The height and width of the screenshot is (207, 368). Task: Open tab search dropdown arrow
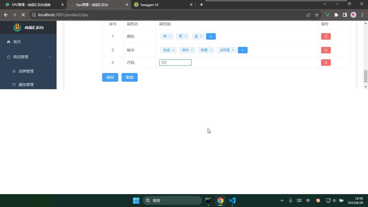click(325, 4)
